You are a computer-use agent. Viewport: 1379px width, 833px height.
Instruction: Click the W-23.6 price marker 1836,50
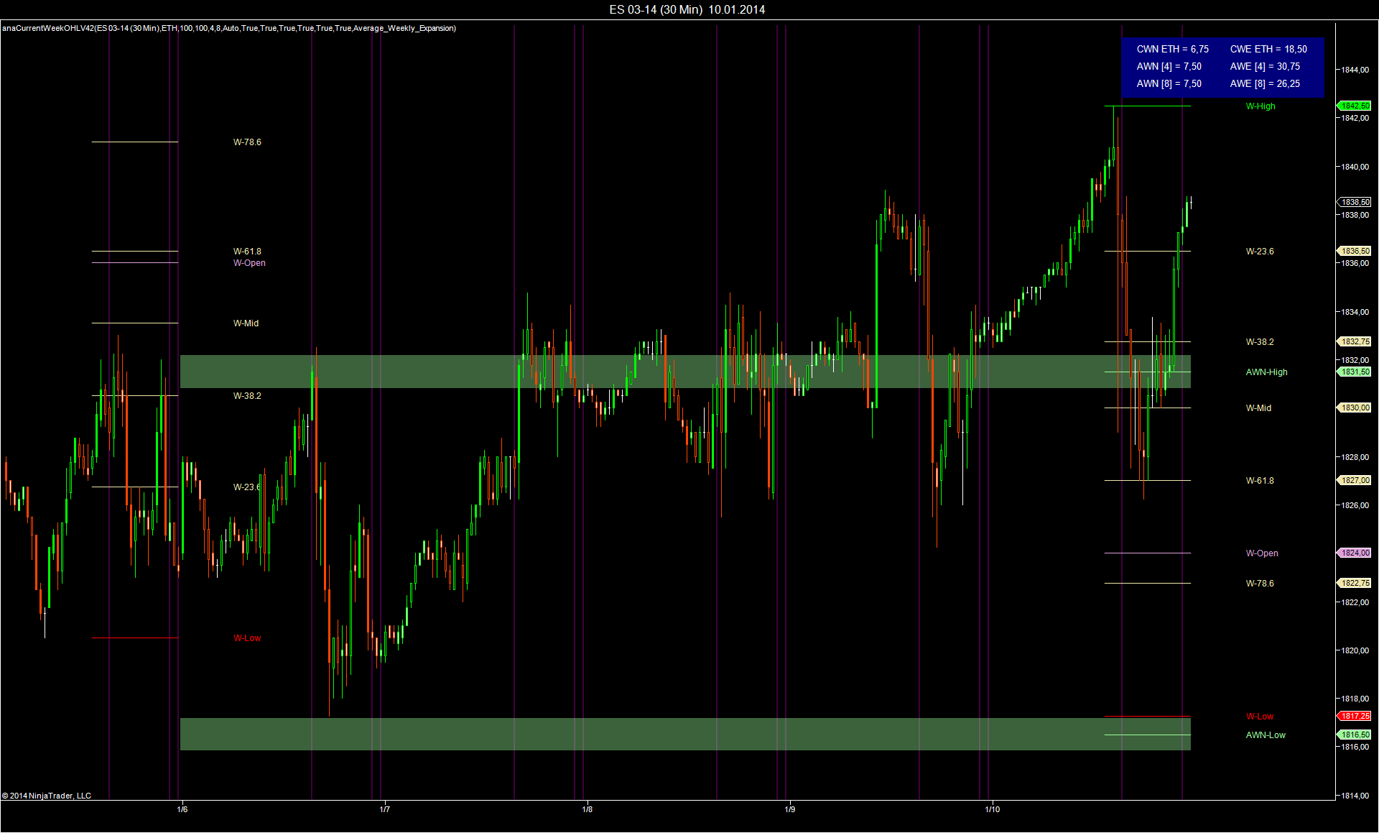point(1355,251)
